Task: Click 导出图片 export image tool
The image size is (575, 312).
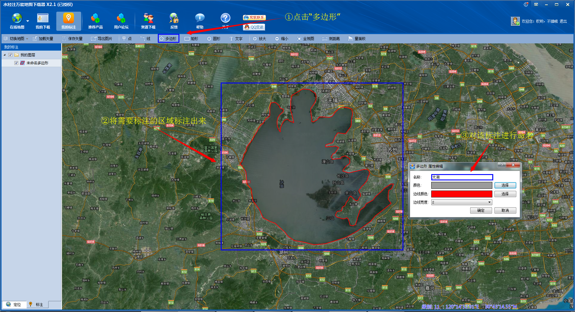Action: 102,39
